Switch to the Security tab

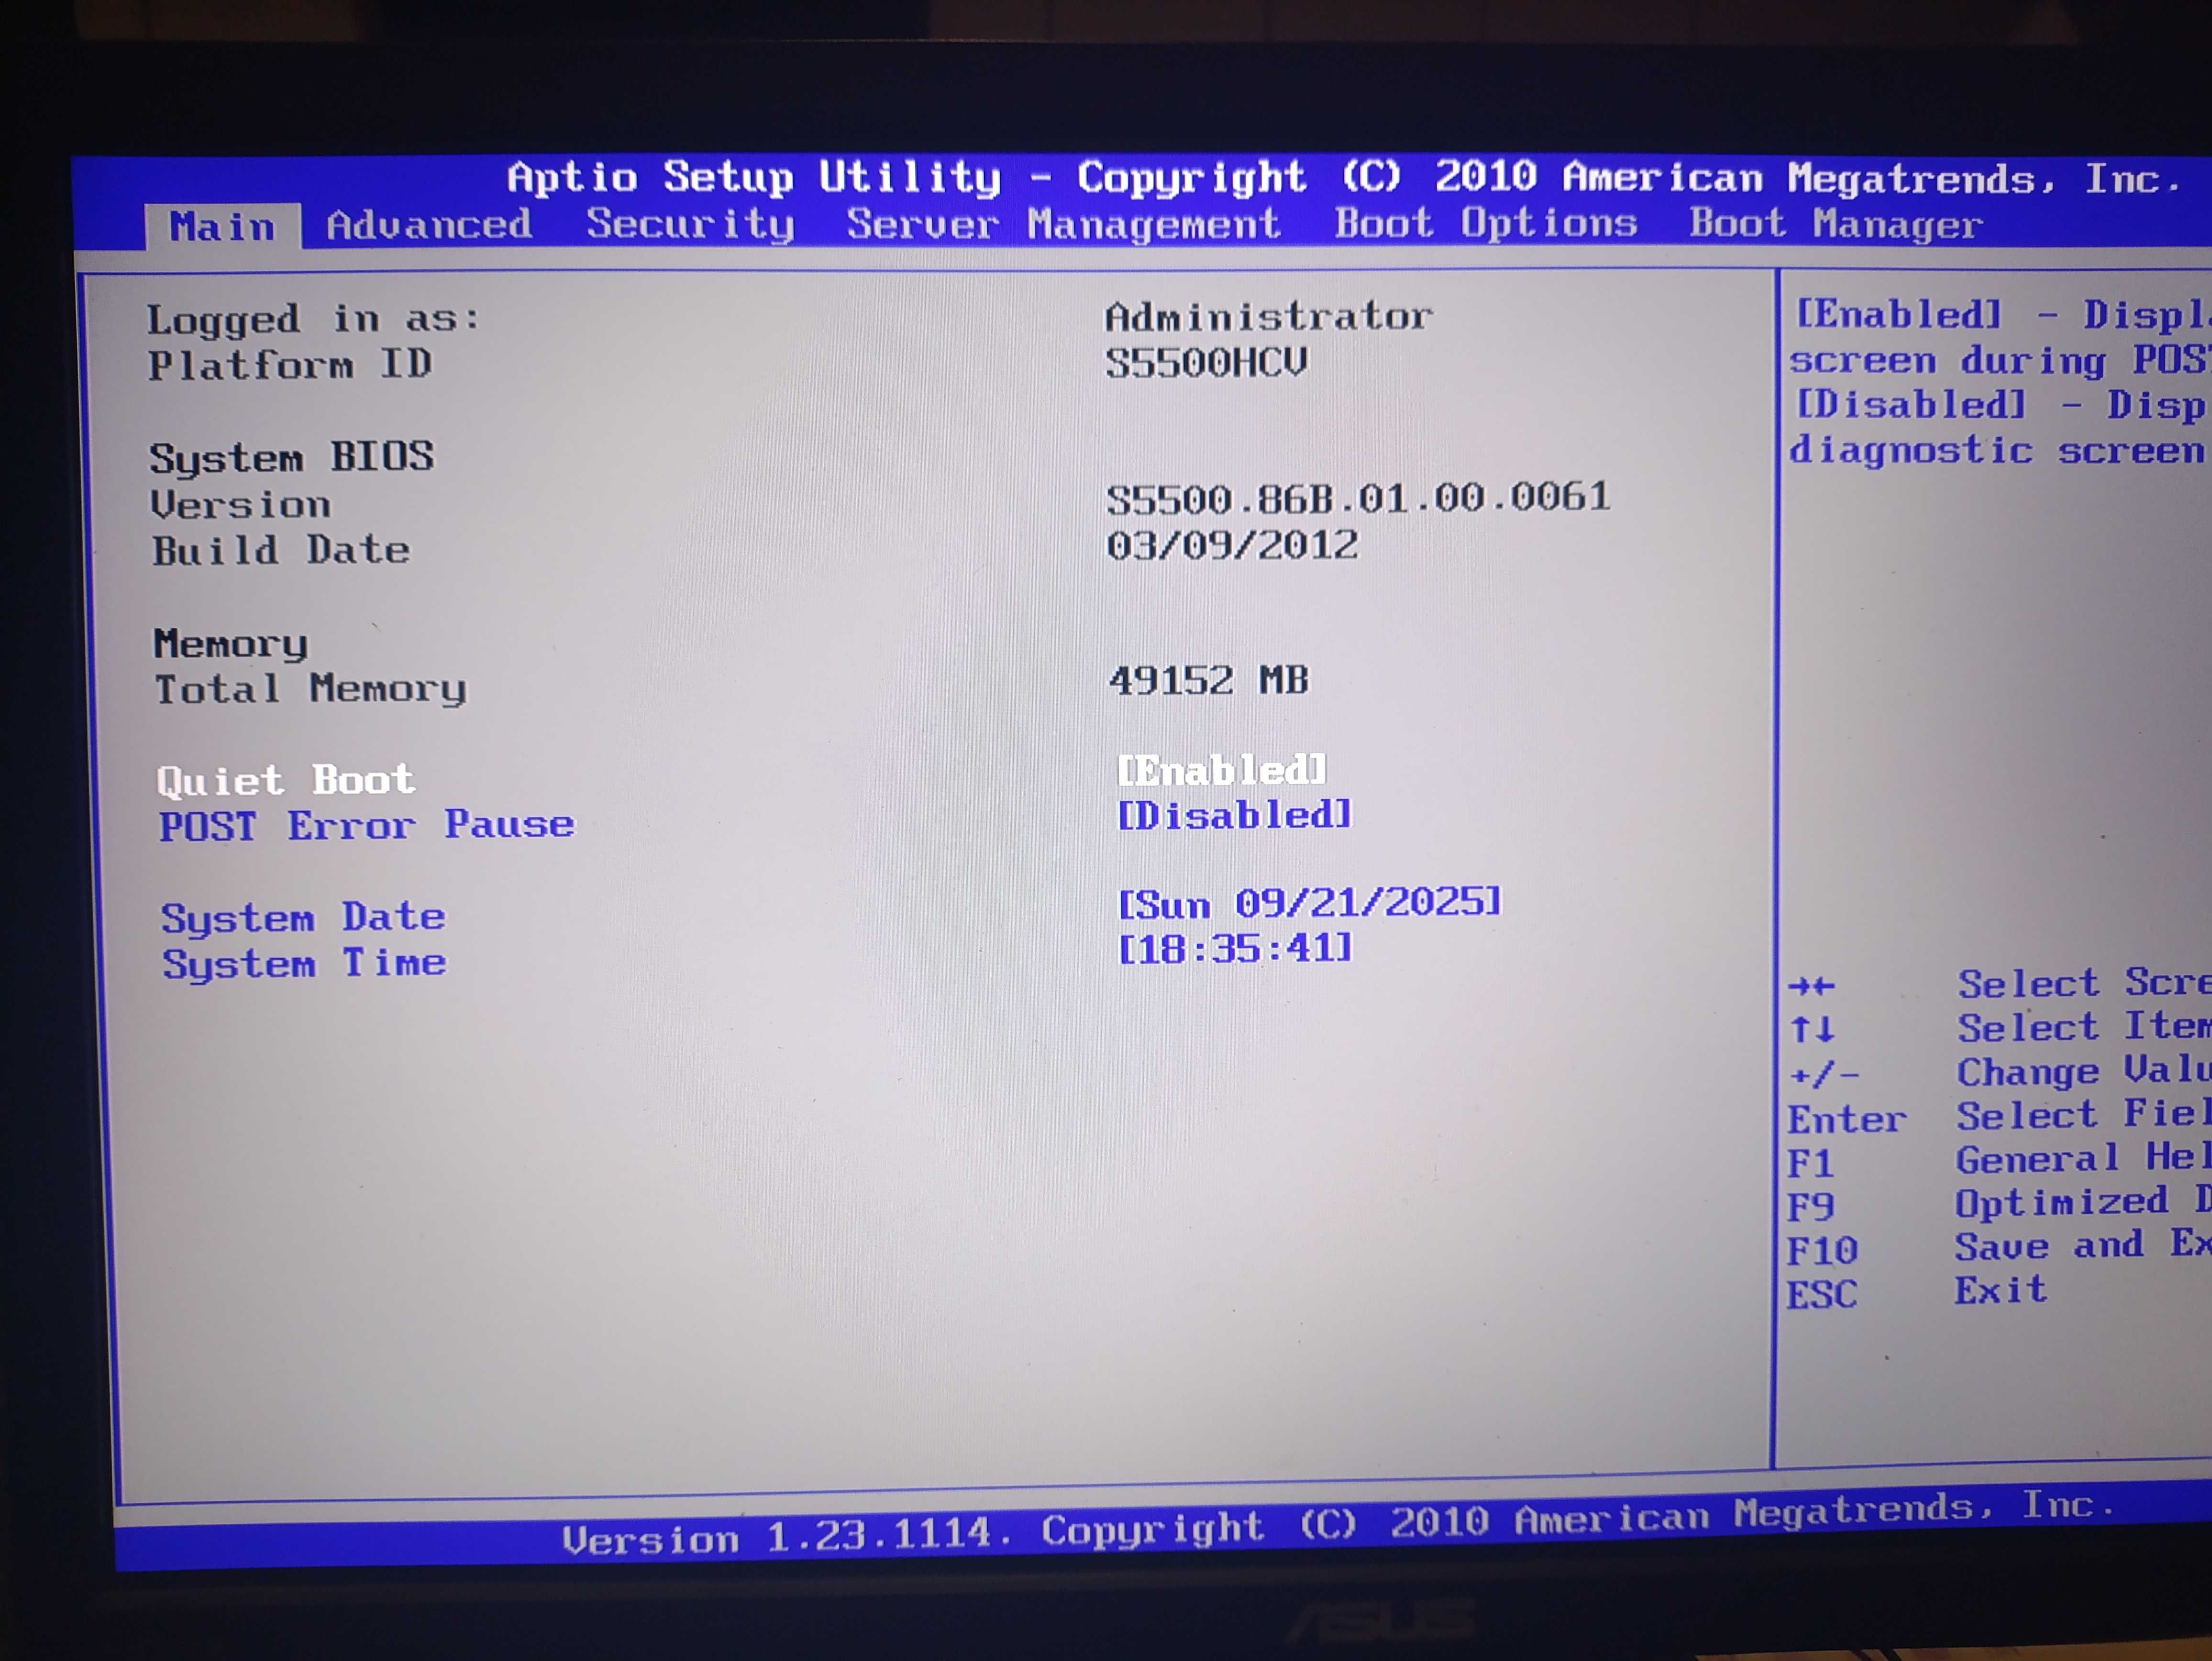pos(690,224)
